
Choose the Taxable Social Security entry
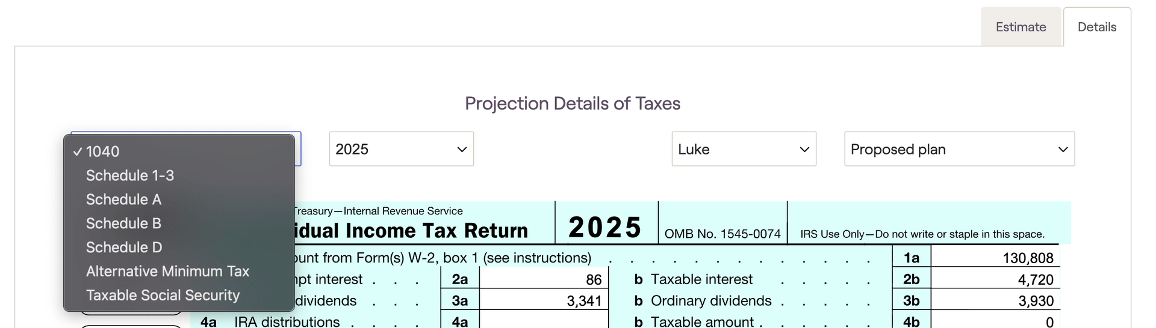[x=163, y=296]
